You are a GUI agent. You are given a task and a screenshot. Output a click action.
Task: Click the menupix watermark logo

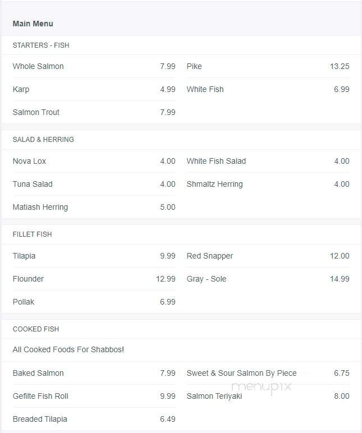262,387
